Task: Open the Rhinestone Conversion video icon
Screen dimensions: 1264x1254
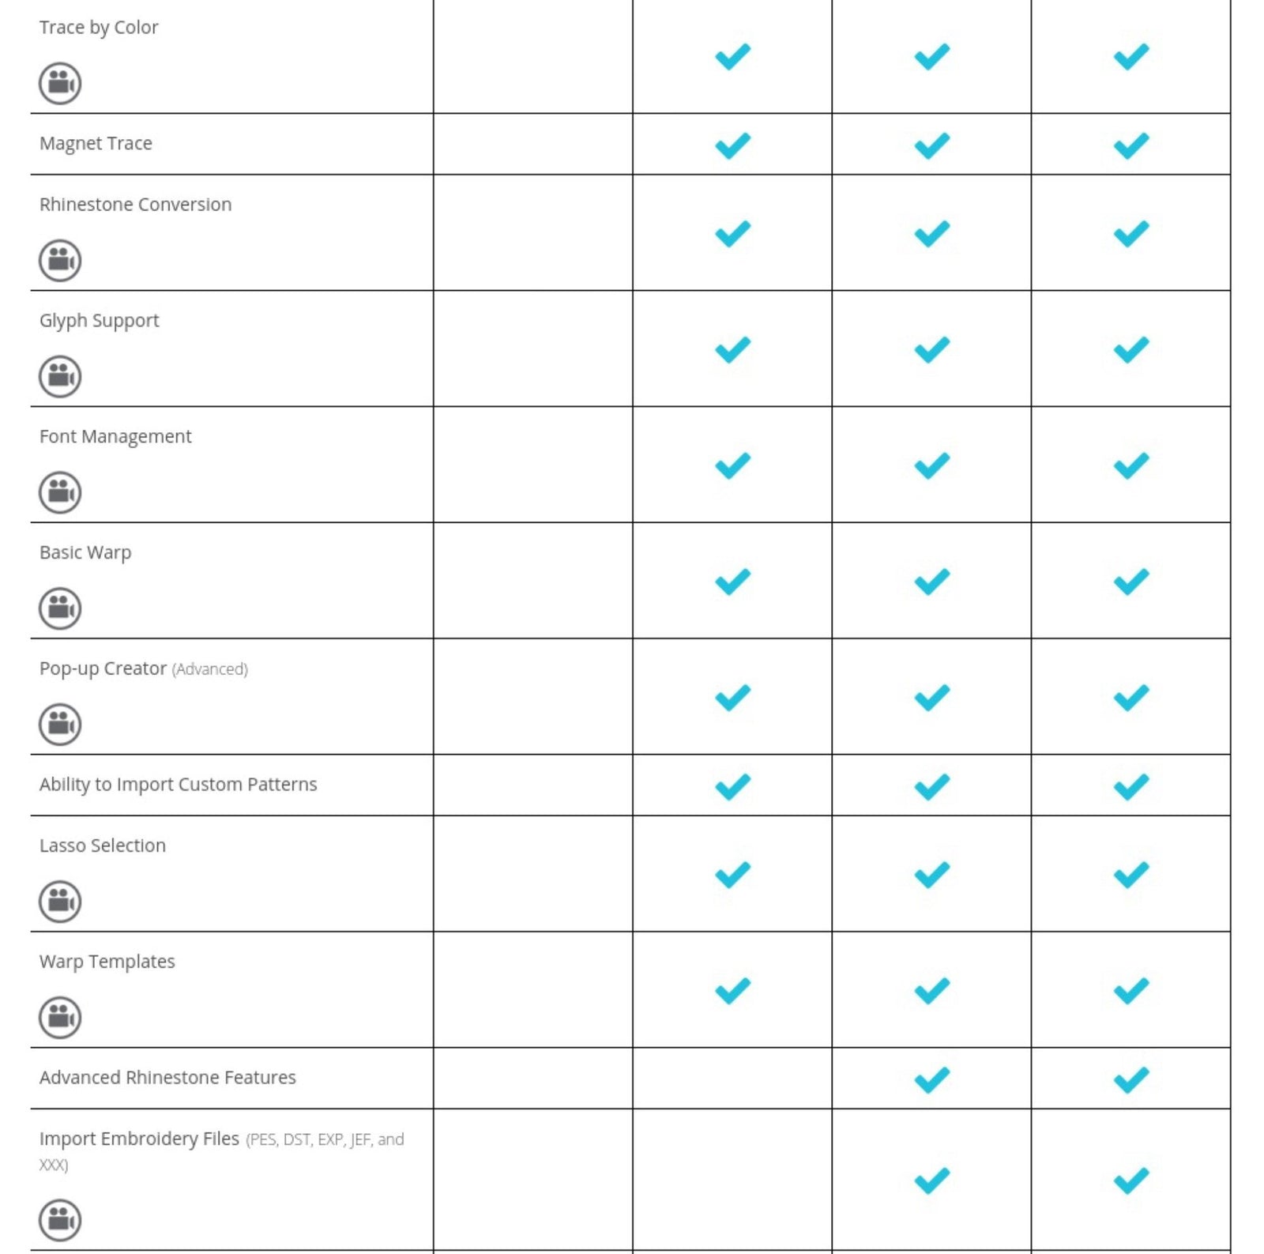Action: (60, 260)
